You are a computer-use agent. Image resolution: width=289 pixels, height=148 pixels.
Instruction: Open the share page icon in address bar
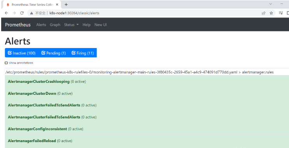[264, 13]
